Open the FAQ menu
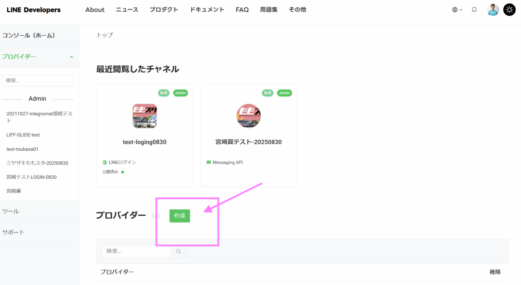521x285 pixels. pos(242,10)
